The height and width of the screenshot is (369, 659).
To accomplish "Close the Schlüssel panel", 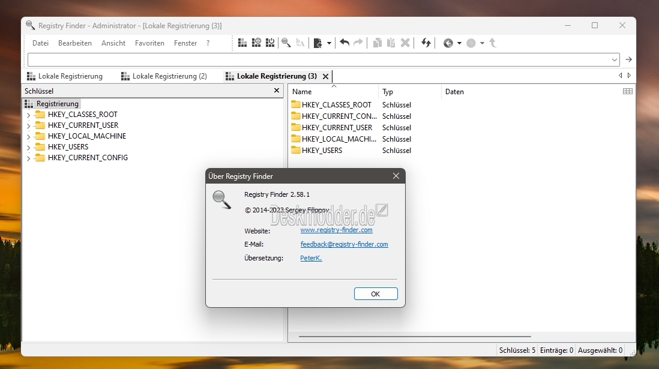I will [277, 91].
